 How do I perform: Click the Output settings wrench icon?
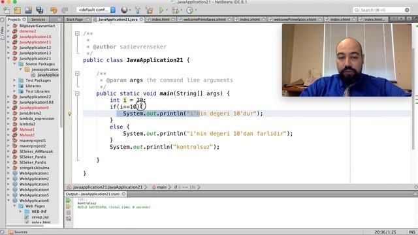click(69, 219)
